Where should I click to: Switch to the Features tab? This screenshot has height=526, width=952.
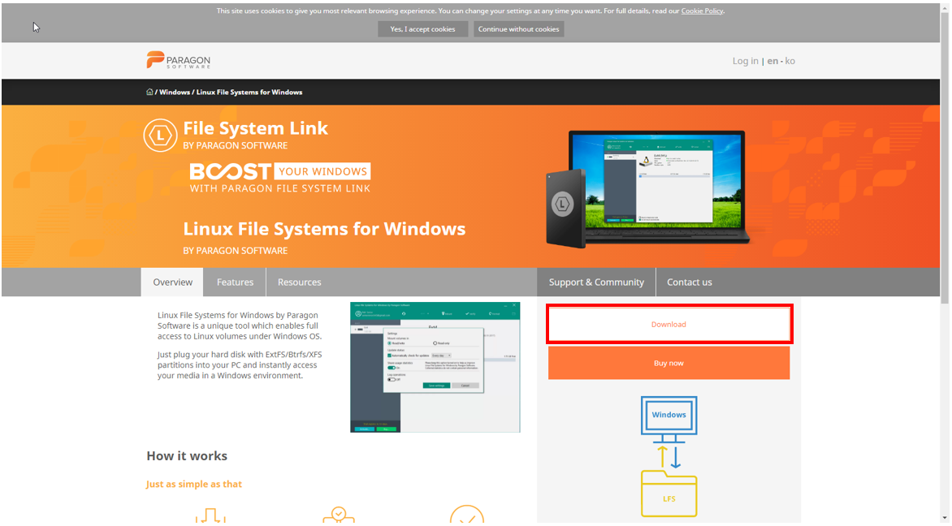click(x=235, y=282)
